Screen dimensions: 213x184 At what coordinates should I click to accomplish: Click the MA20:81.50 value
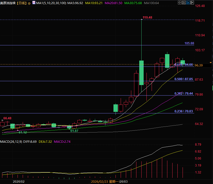point(113,3)
